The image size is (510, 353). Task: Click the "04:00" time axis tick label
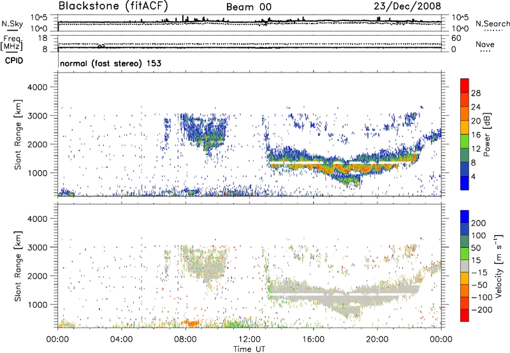[121, 340]
